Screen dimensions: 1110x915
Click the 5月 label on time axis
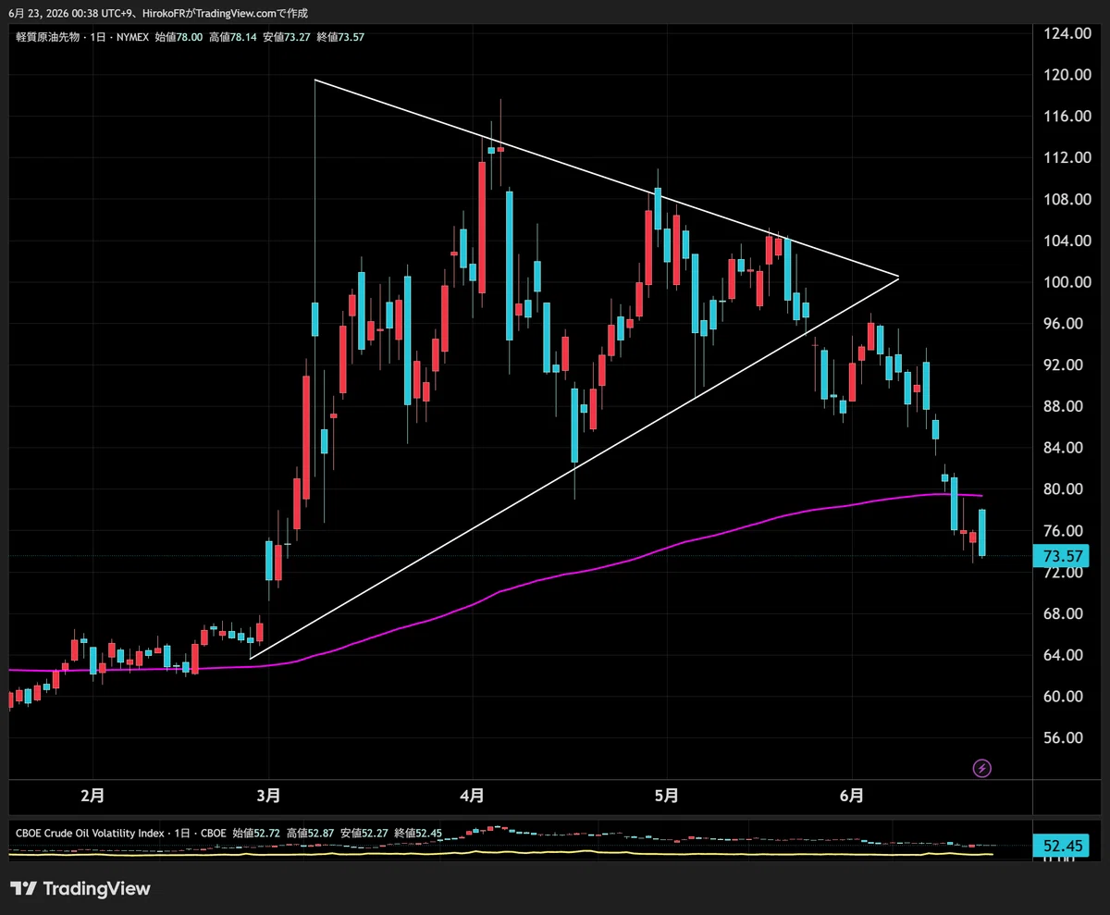click(667, 795)
